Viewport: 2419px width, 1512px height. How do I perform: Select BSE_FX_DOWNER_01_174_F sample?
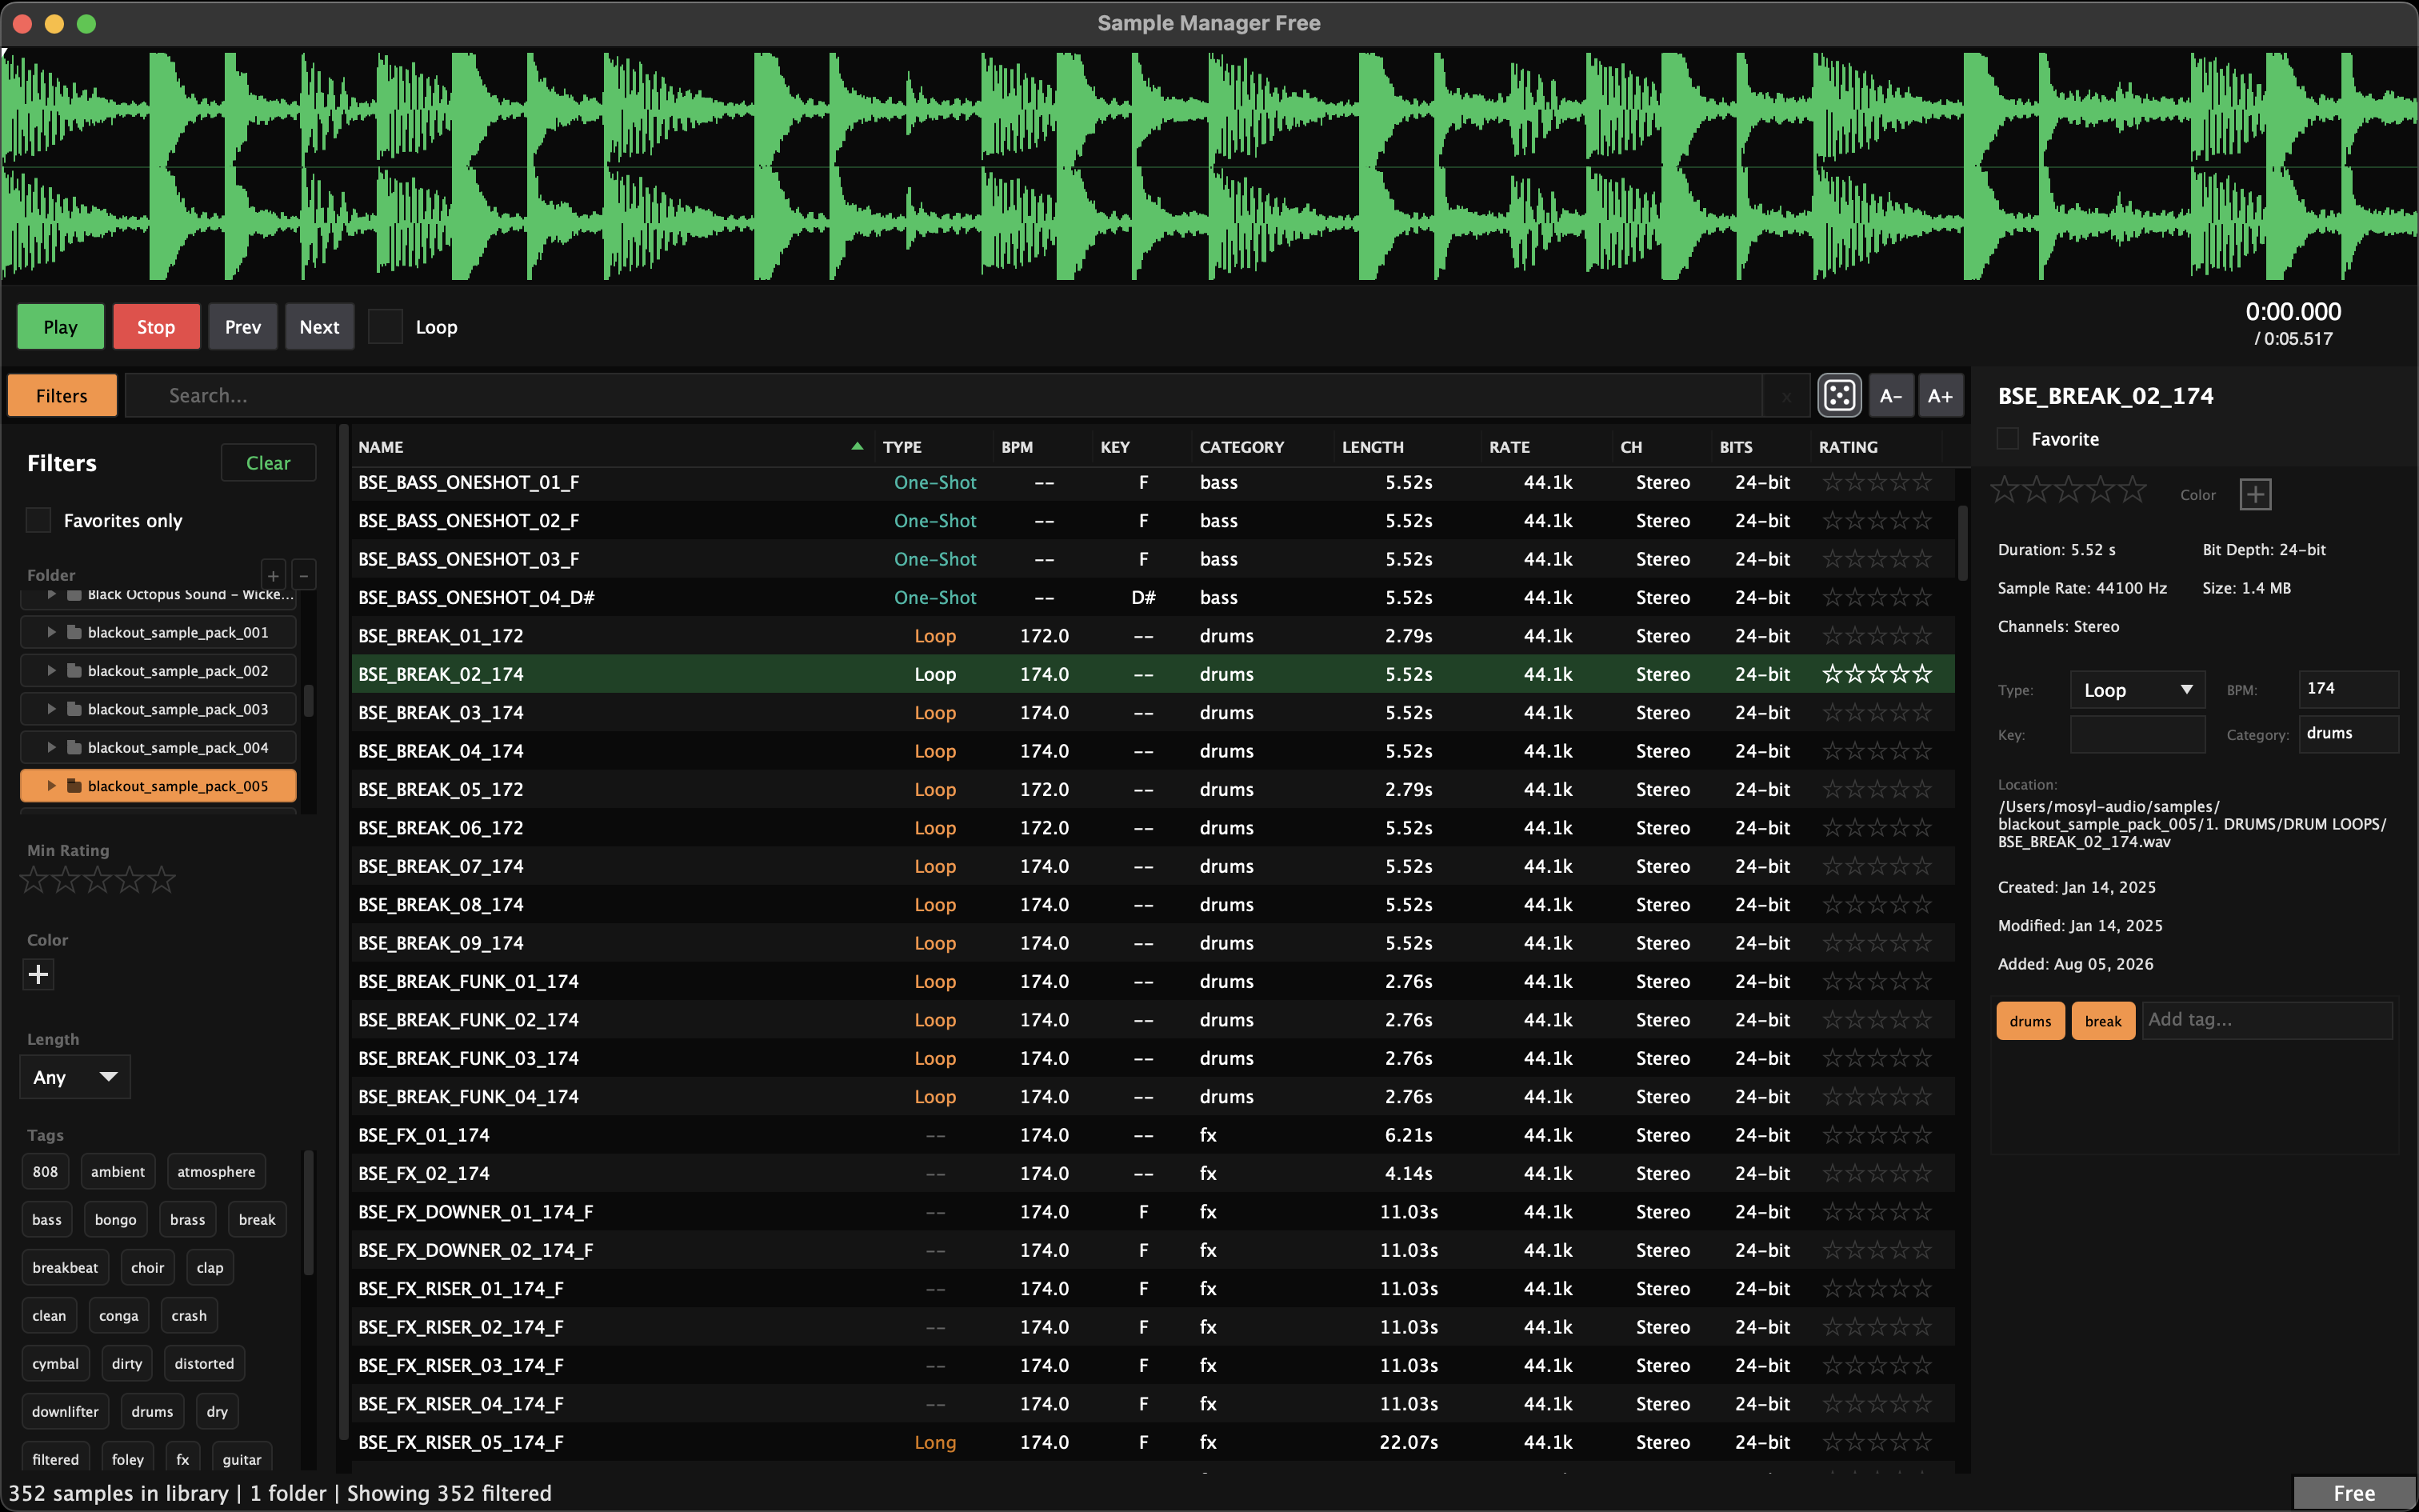[x=1154, y=1212]
